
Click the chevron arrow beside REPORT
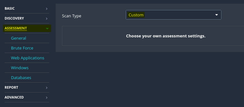click(x=47, y=88)
